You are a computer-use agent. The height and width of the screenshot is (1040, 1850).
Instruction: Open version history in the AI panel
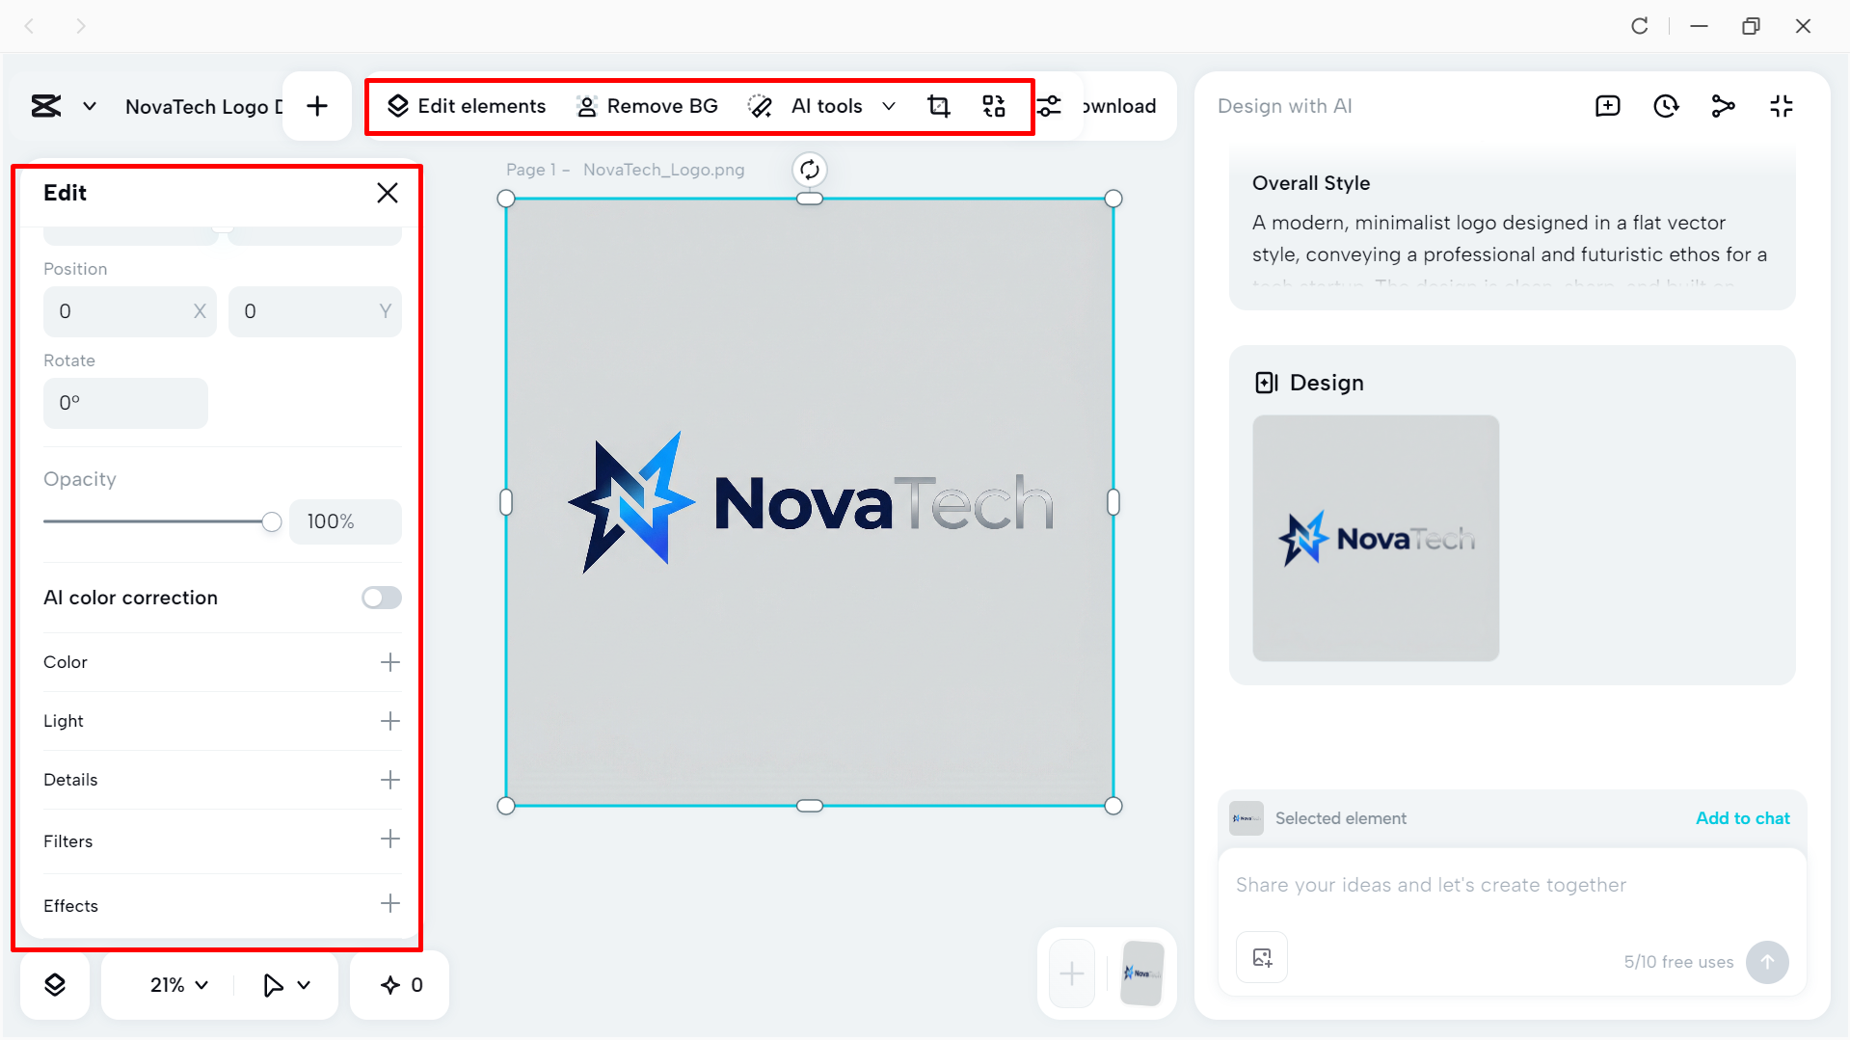pyautogui.click(x=1666, y=106)
